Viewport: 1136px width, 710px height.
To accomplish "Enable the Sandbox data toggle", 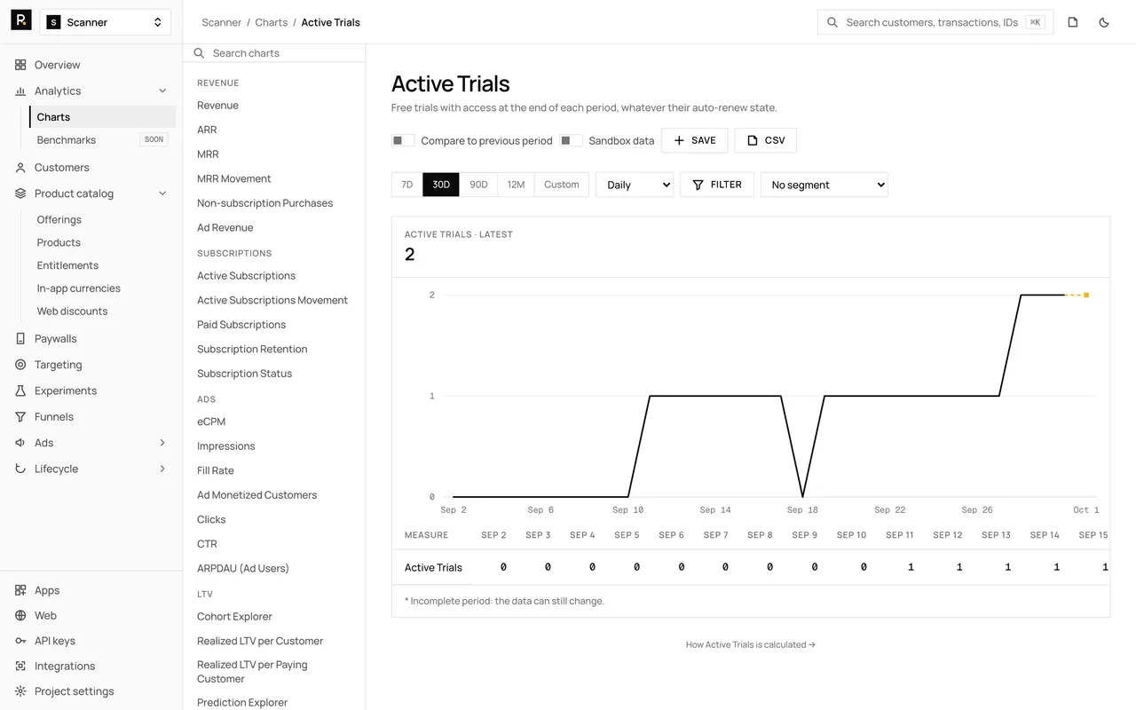I will [571, 140].
